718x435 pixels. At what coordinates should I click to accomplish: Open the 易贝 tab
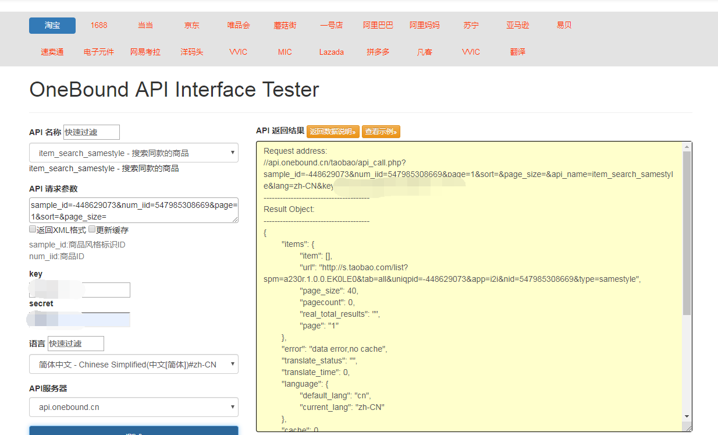[564, 26]
